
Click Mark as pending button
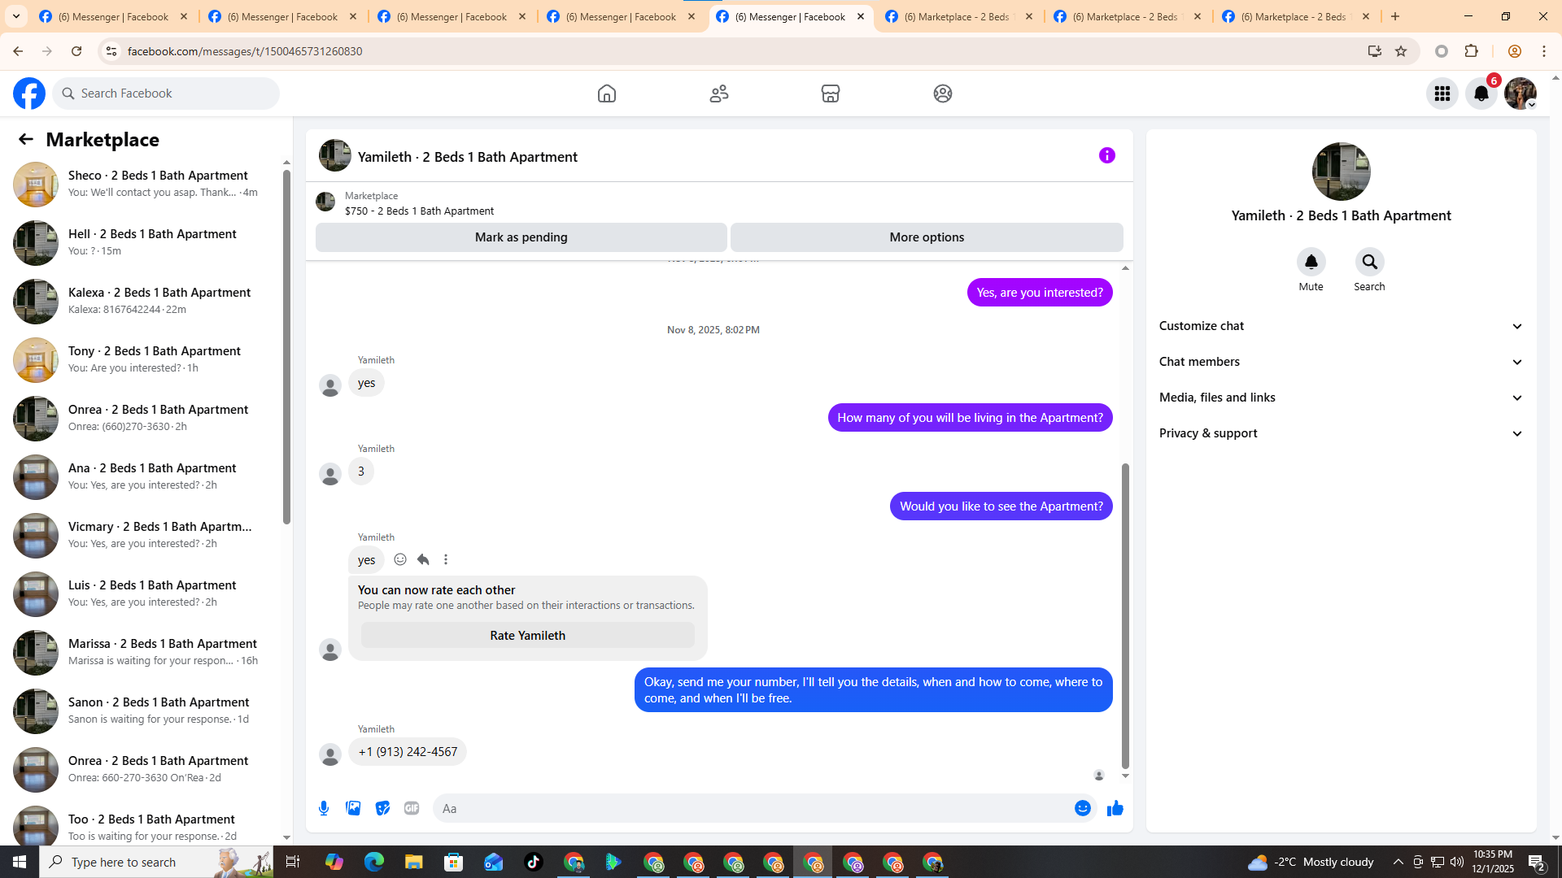point(521,237)
